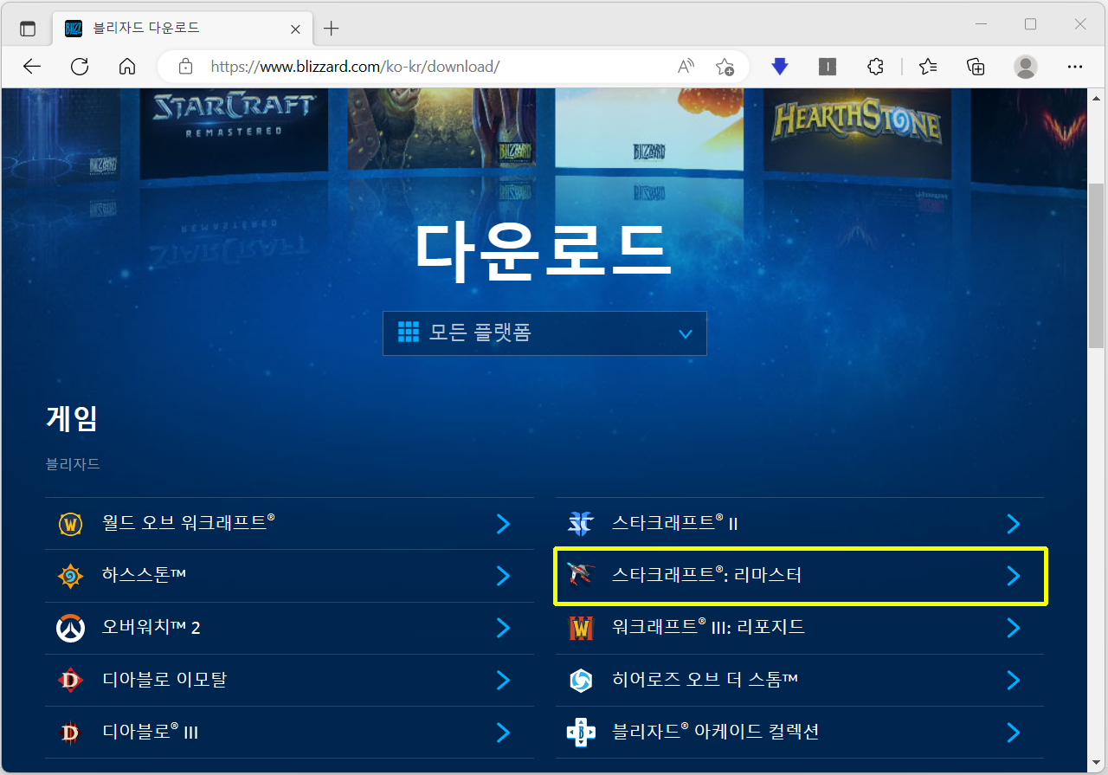Screen dimensions: 1108x775
Task: Open the 모든 플랫폼 platform dropdown
Action: point(544,333)
